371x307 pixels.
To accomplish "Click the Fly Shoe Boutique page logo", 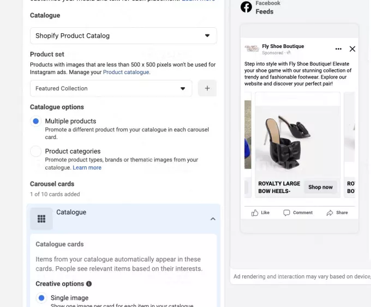I will point(252,49).
